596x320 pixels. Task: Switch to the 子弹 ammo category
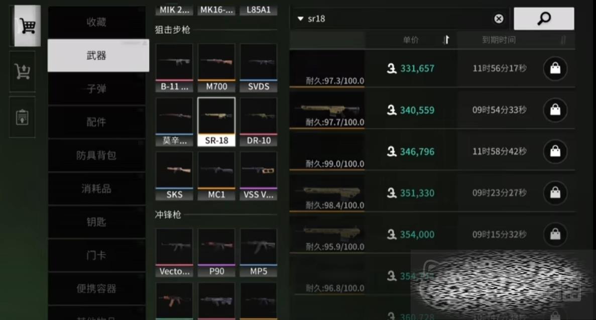(x=96, y=88)
